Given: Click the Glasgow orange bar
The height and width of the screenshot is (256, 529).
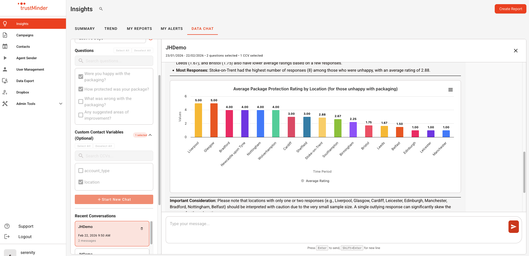Looking at the screenshot, I should (214, 120).
